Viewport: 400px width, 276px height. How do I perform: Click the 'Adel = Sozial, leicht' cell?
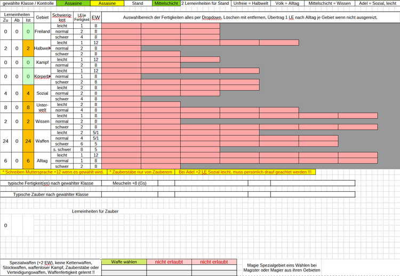377,3
